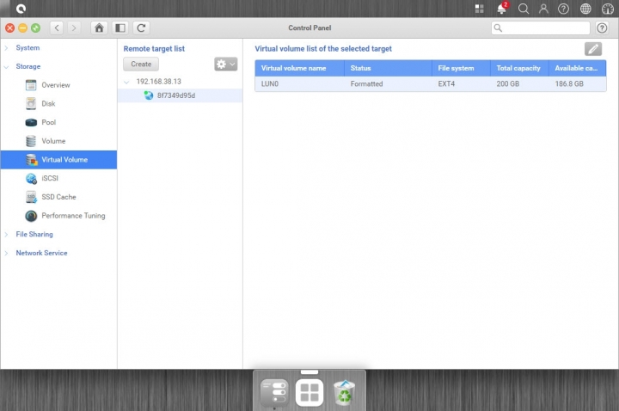Image resolution: width=619 pixels, height=411 pixels.
Task: Sort by Available capacity column header
Action: point(578,68)
